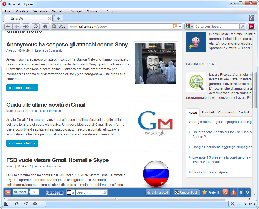Open the orange RSS icon in bottom bar
The image size is (259, 209).
pyautogui.click(x=225, y=192)
